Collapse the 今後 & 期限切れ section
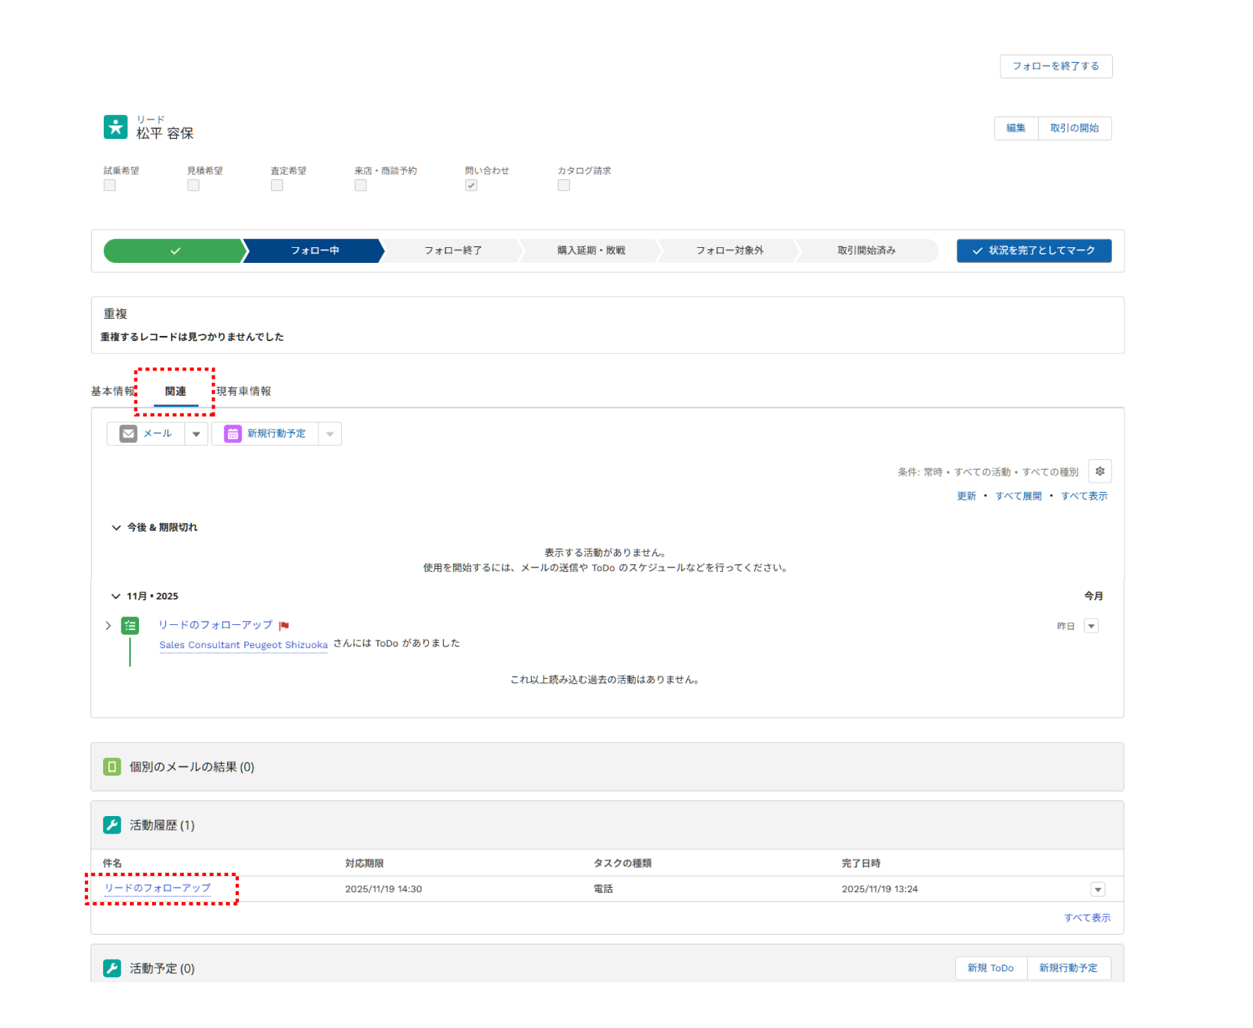This screenshot has width=1253, height=1028. (116, 528)
